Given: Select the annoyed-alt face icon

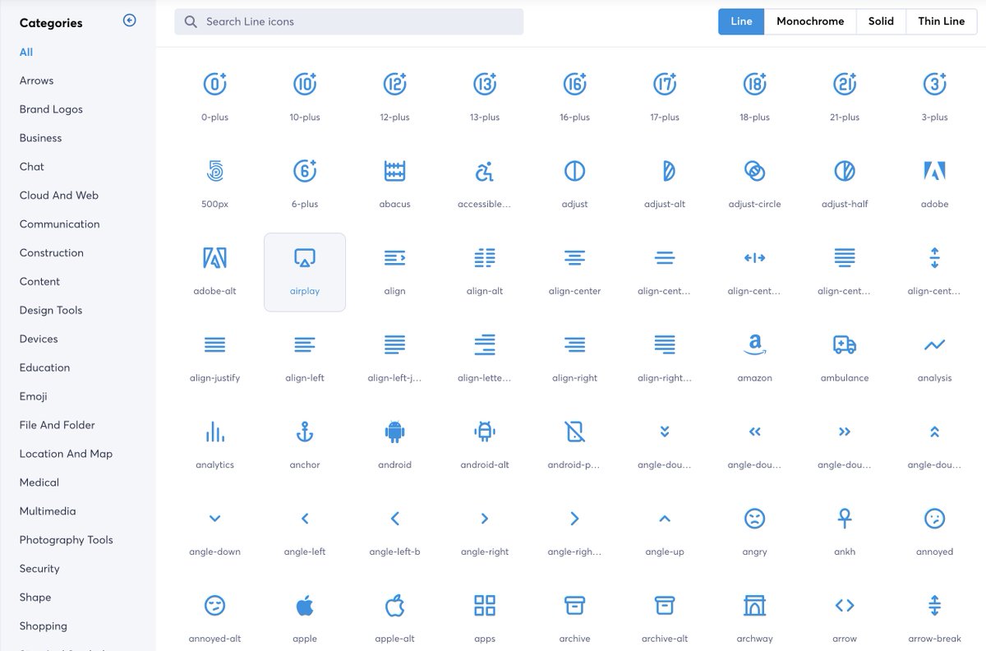Looking at the screenshot, I should [214, 606].
